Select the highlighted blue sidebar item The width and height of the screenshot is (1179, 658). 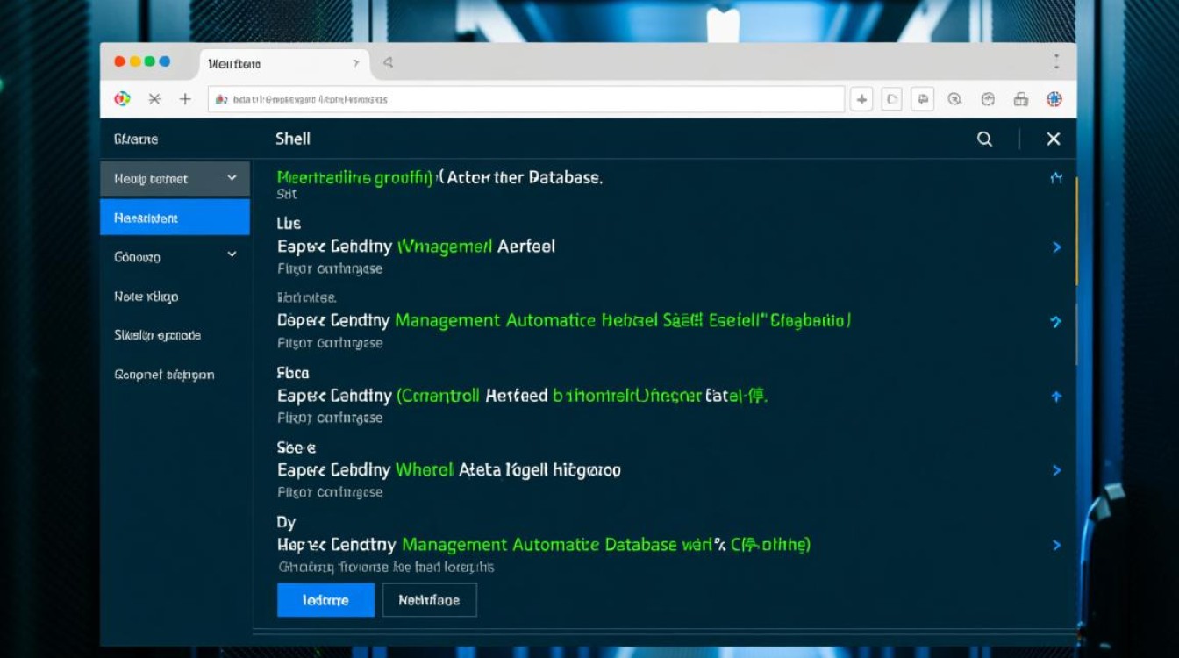pos(175,218)
